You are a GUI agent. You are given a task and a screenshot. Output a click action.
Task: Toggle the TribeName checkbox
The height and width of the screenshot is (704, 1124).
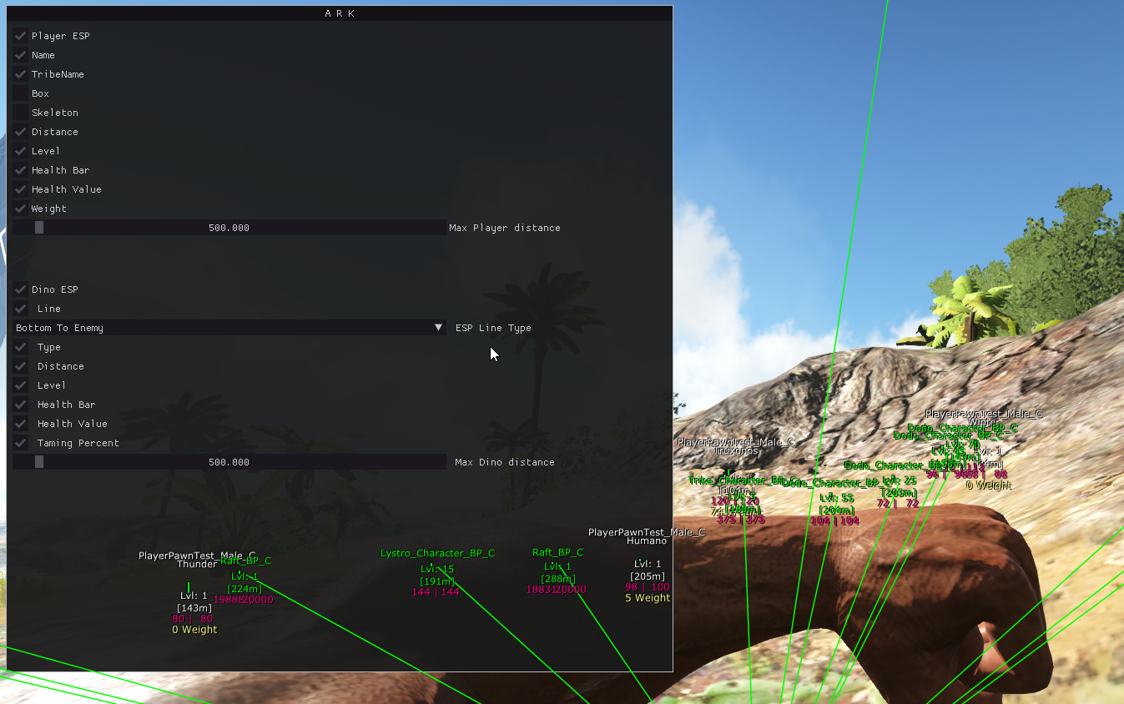tap(21, 74)
